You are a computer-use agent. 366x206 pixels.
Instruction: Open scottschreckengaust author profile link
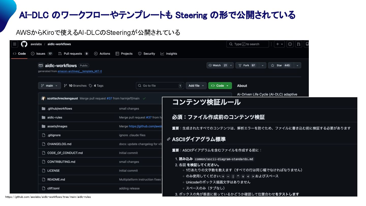[x=63, y=98]
